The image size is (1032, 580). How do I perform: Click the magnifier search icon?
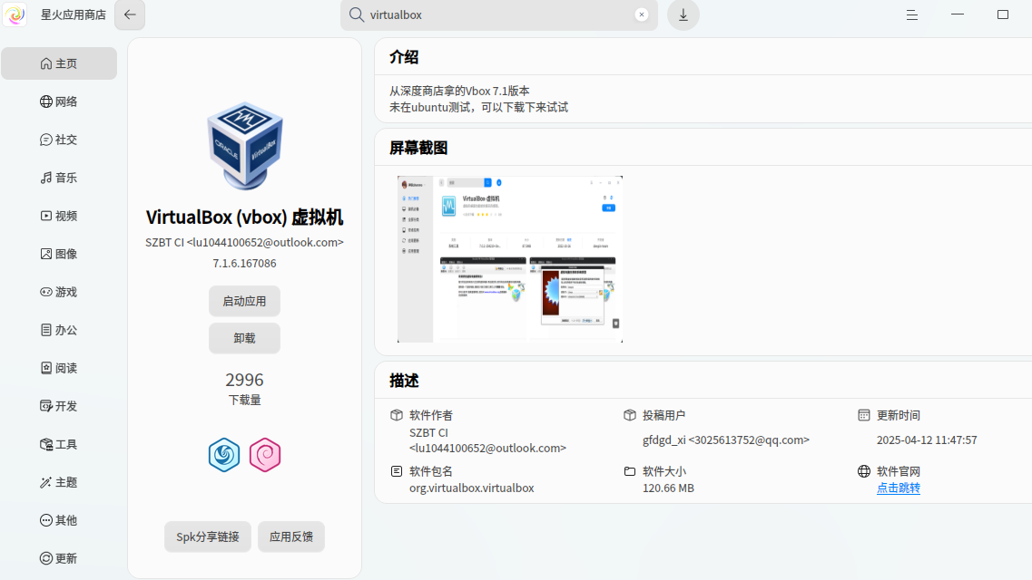(x=356, y=14)
